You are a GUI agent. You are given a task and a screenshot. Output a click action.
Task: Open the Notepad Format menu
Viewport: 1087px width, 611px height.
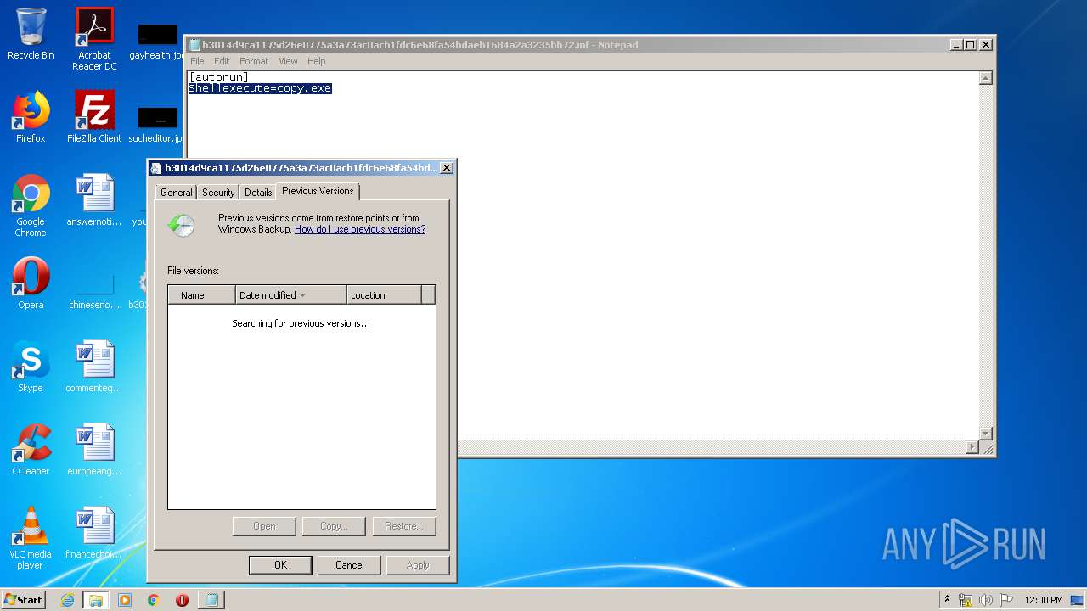click(254, 61)
